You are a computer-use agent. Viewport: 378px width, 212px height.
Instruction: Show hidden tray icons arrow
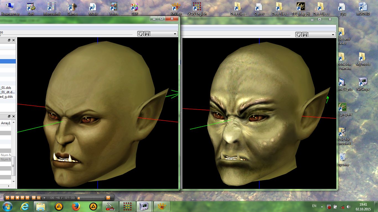tap(322, 206)
